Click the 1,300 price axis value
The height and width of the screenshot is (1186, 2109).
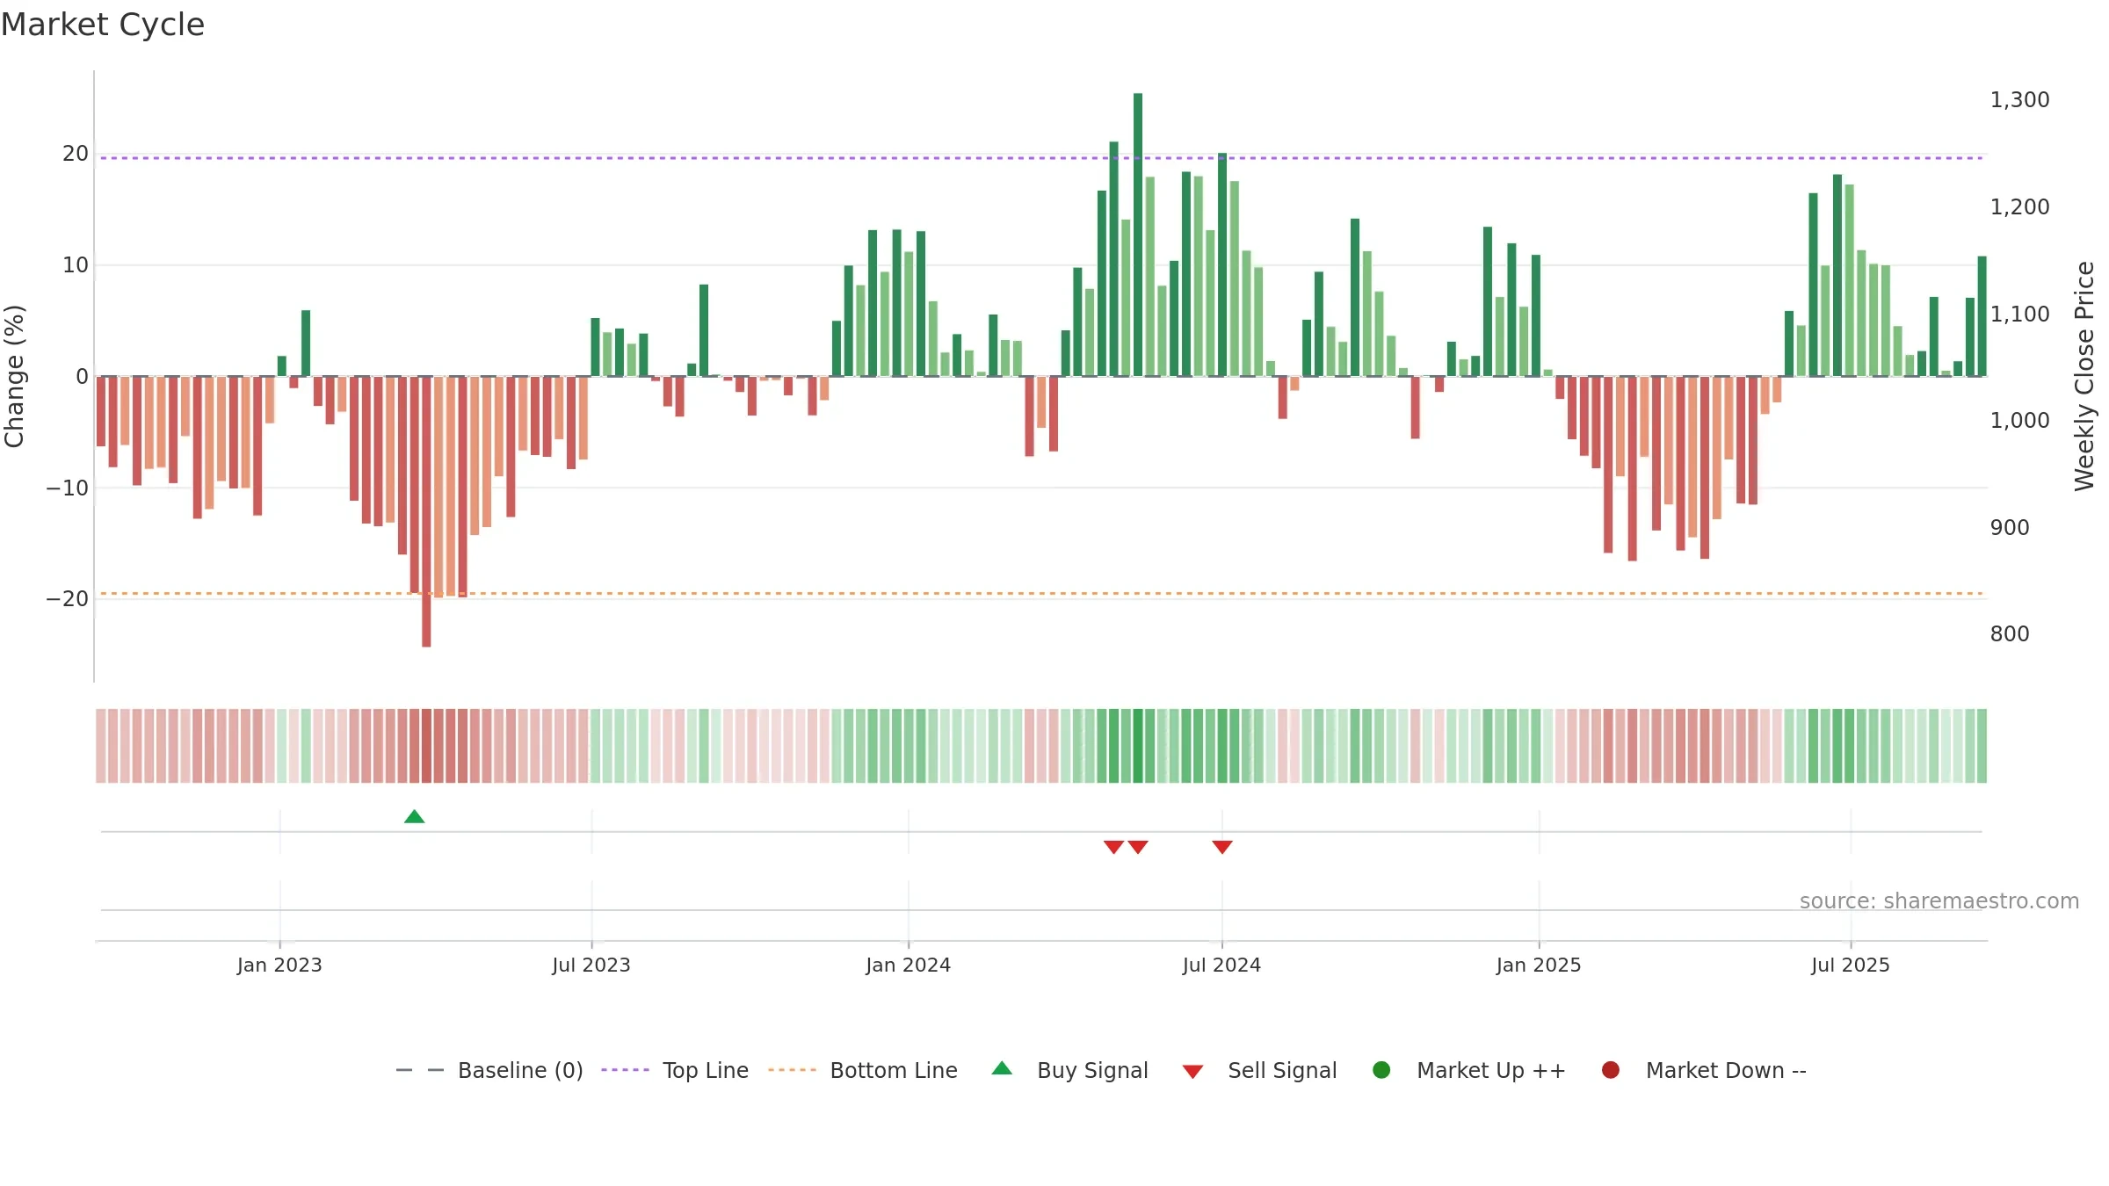click(x=2019, y=100)
